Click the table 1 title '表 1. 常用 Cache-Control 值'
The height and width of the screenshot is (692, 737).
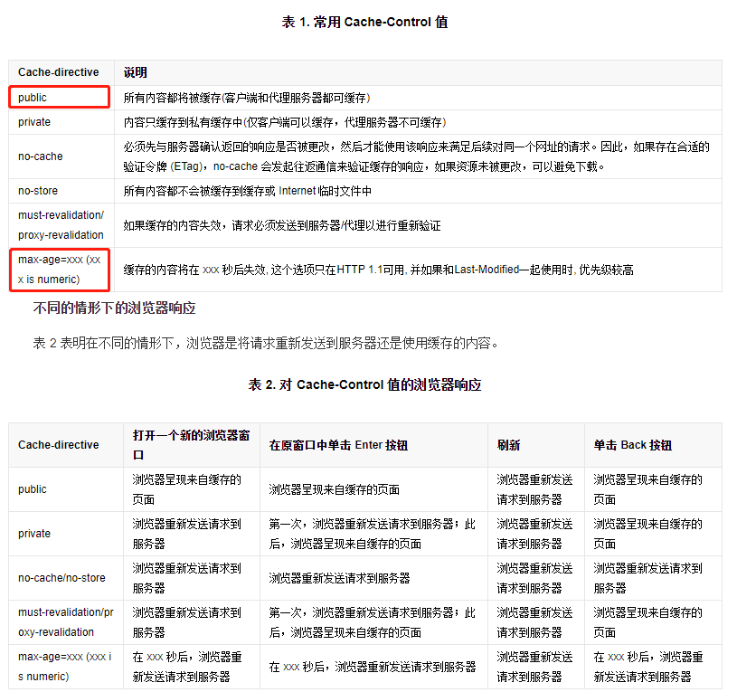click(364, 22)
